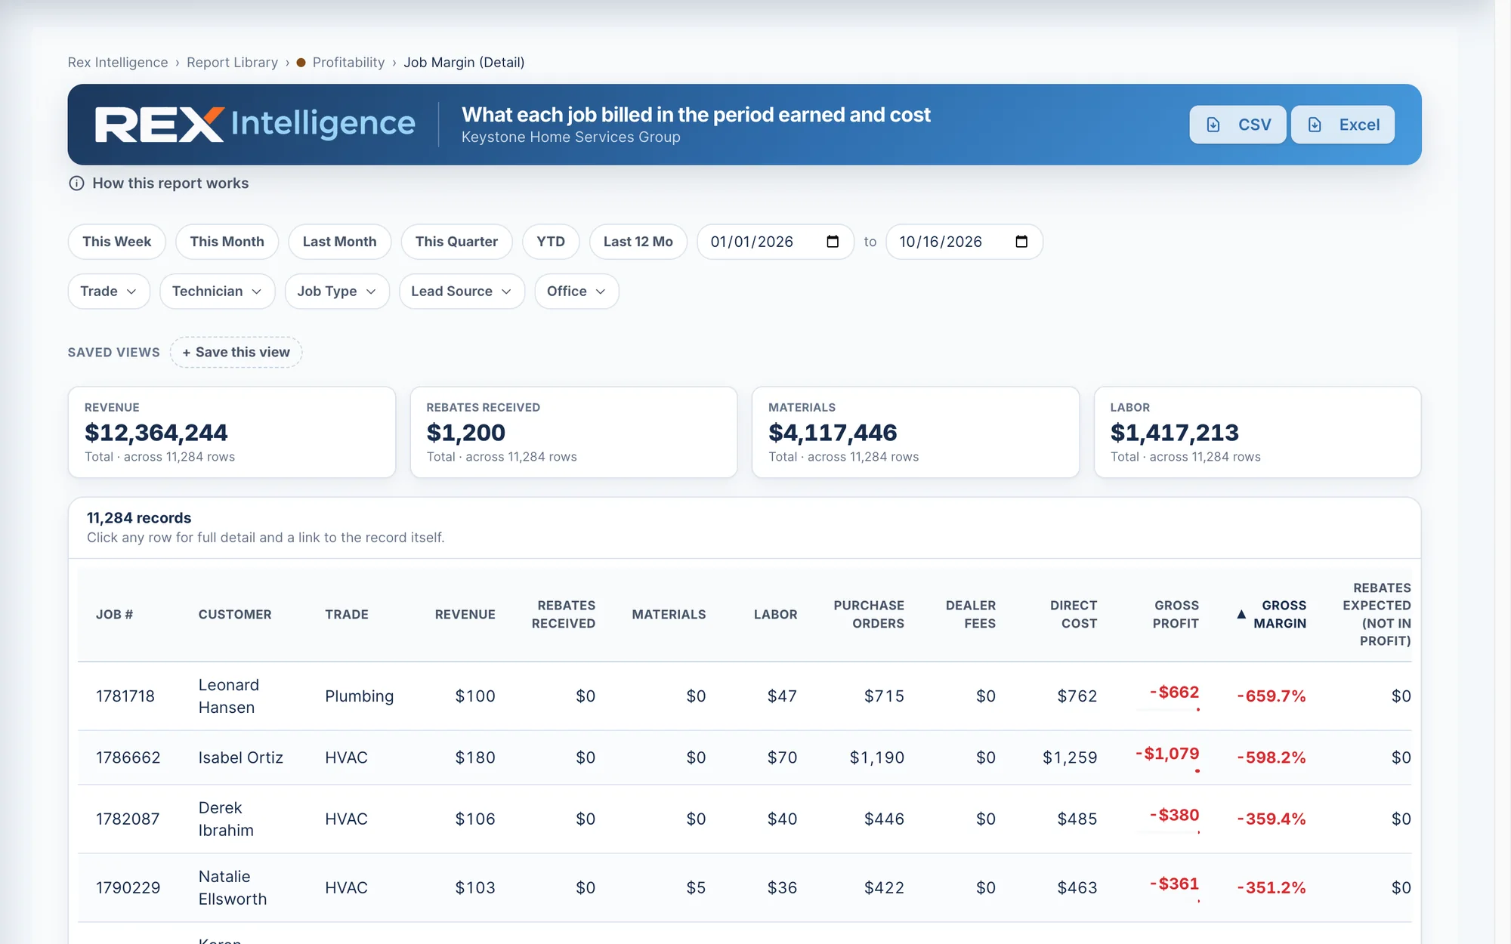The image size is (1511, 944).
Task: Click the end date field 10/16/2026
Action: coord(964,242)
